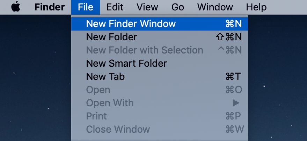Click the dimmed Open menu item
This screenshot has height=141, width=307.
click(160, 90)
